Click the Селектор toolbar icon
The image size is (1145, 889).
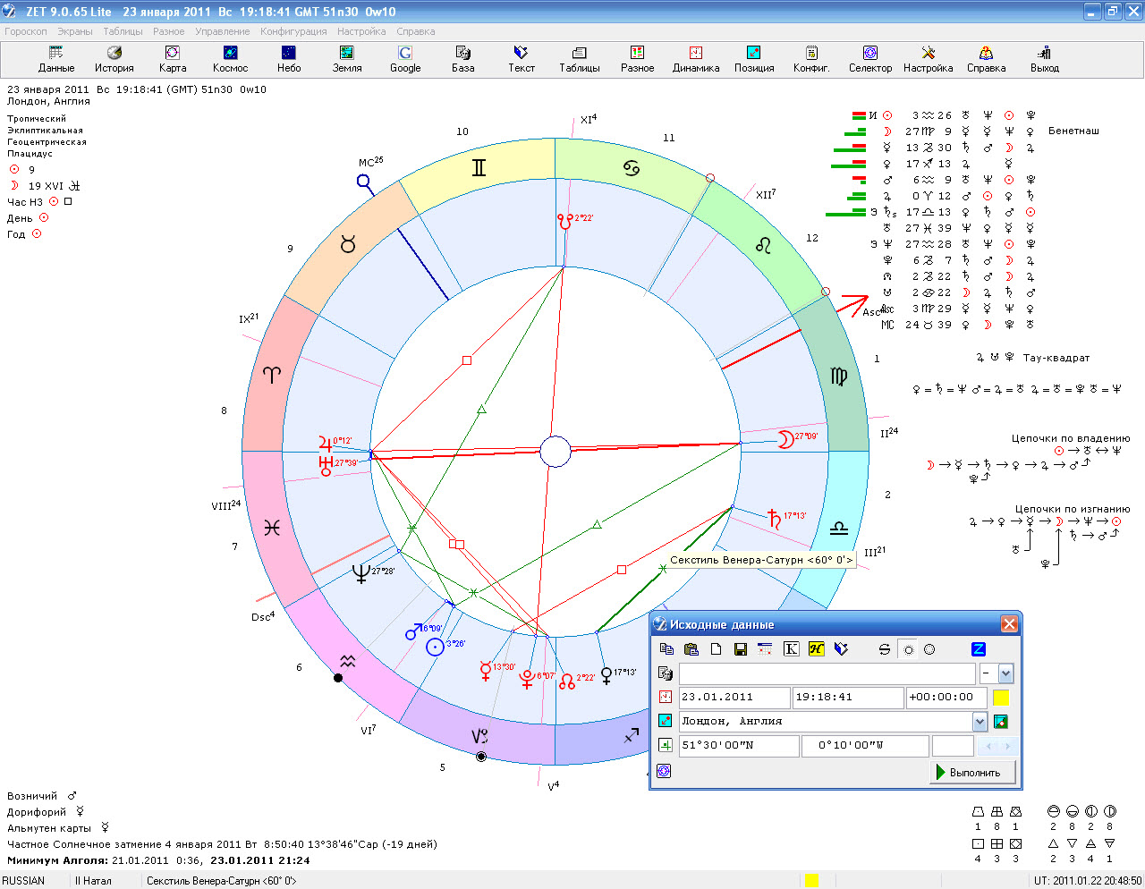[x=869, y=59]
